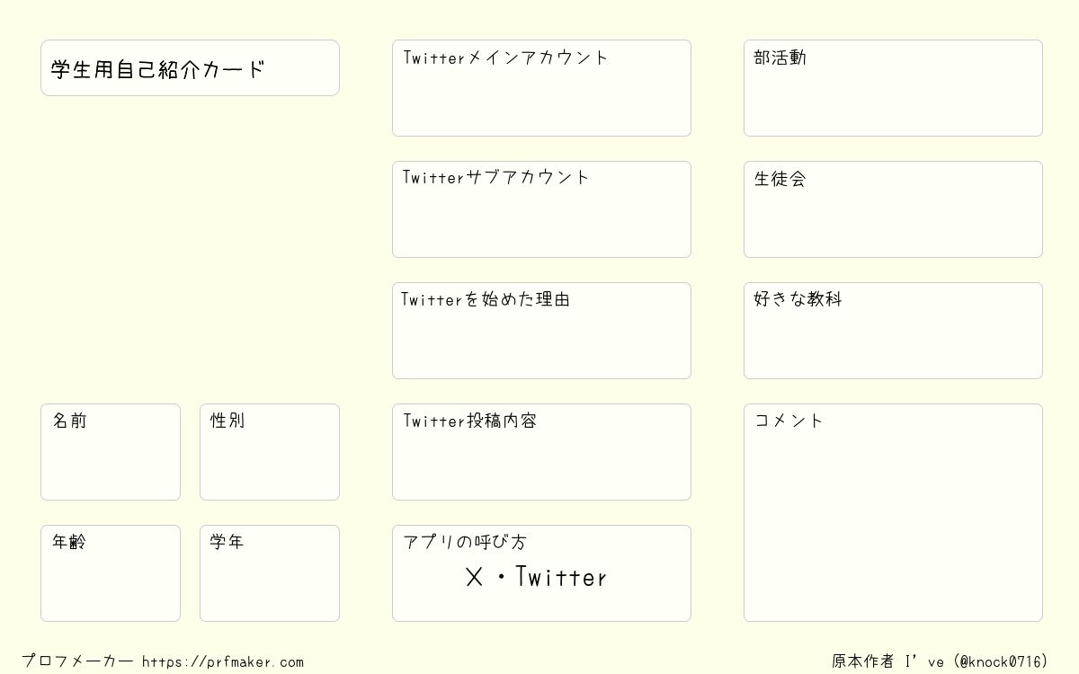Select the アプリの呼び方 box
Screen dimensions: 1079x674
[541, 573]
